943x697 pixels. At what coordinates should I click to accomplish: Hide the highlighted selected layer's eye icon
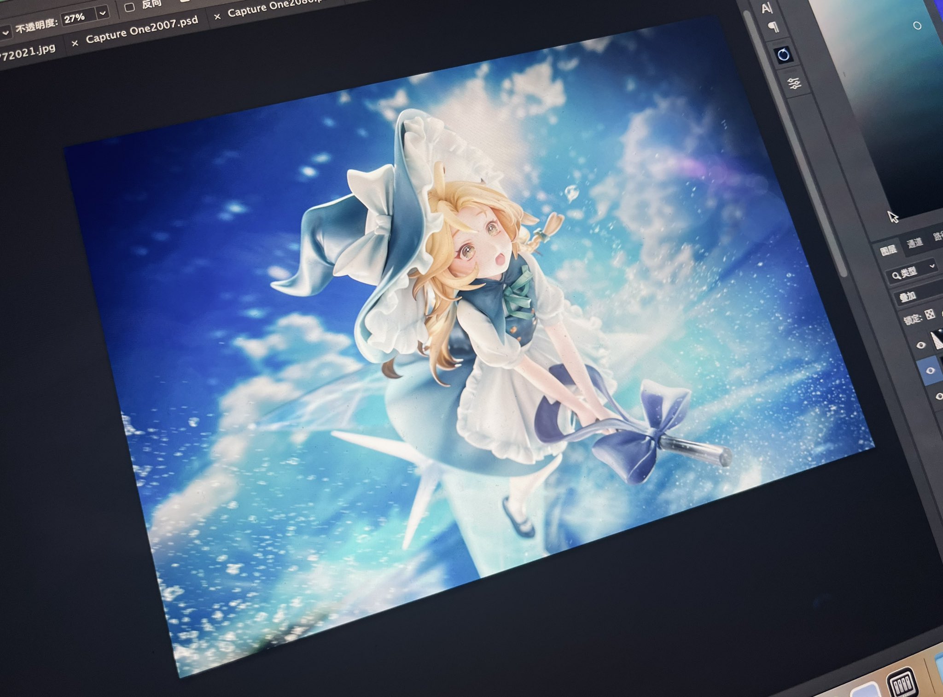[x=930, y=371]
